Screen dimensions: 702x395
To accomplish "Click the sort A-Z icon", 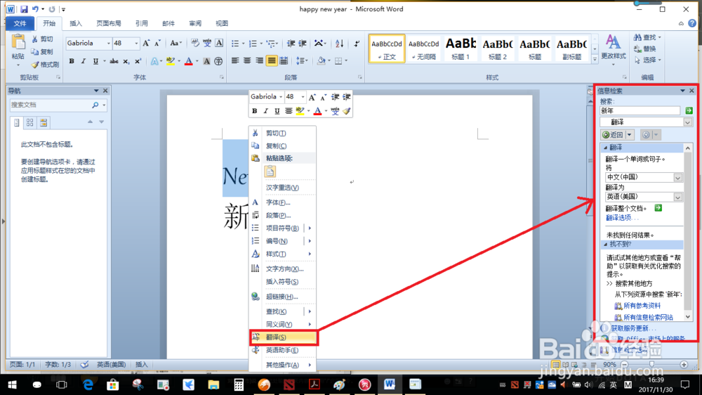I will 339,44.
